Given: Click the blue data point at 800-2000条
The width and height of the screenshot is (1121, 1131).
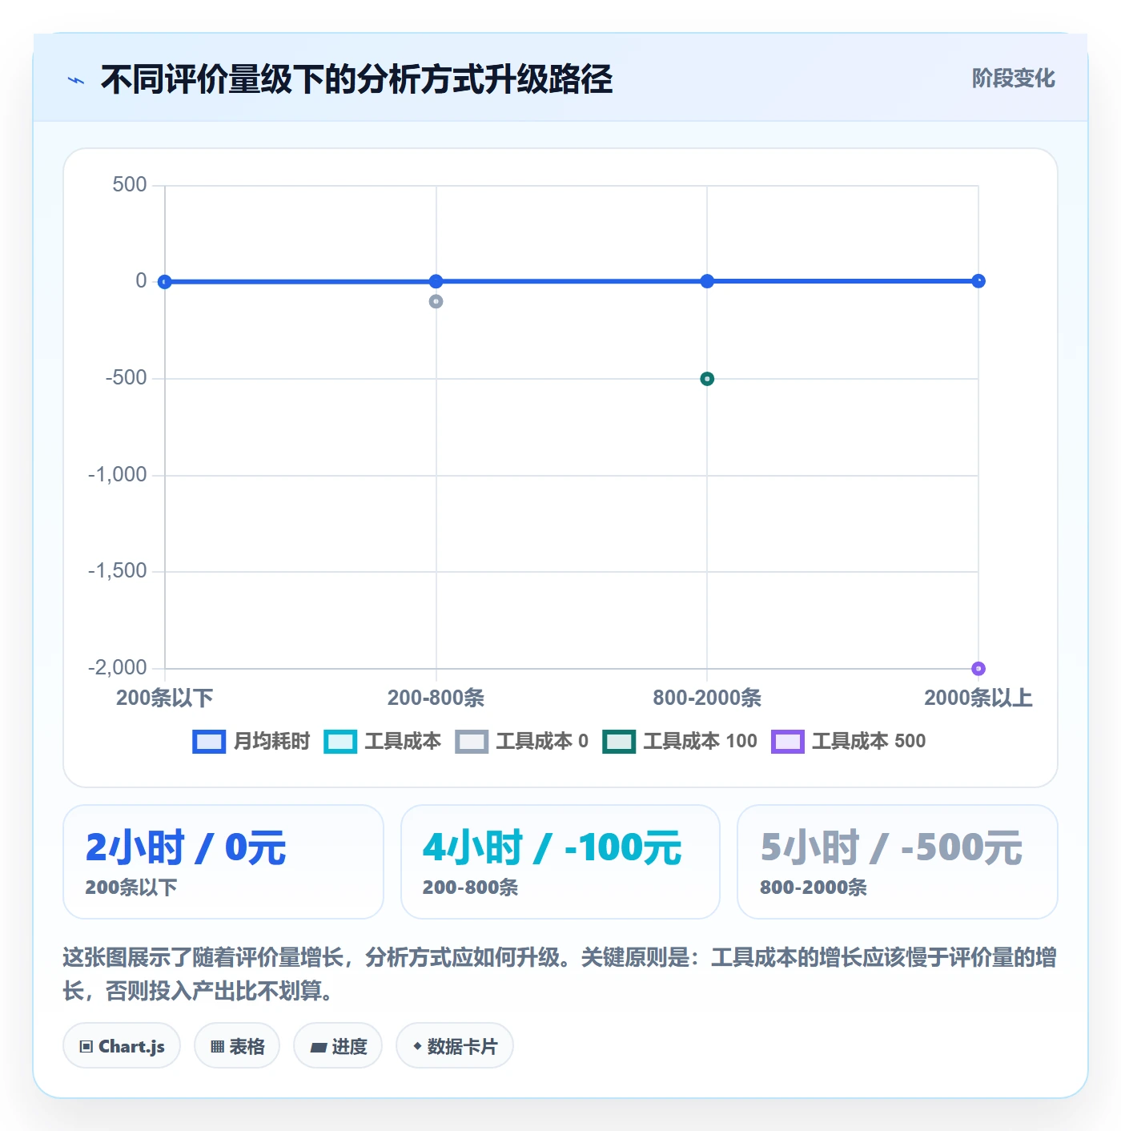Looking at the screenshot, I should (707, 281).
